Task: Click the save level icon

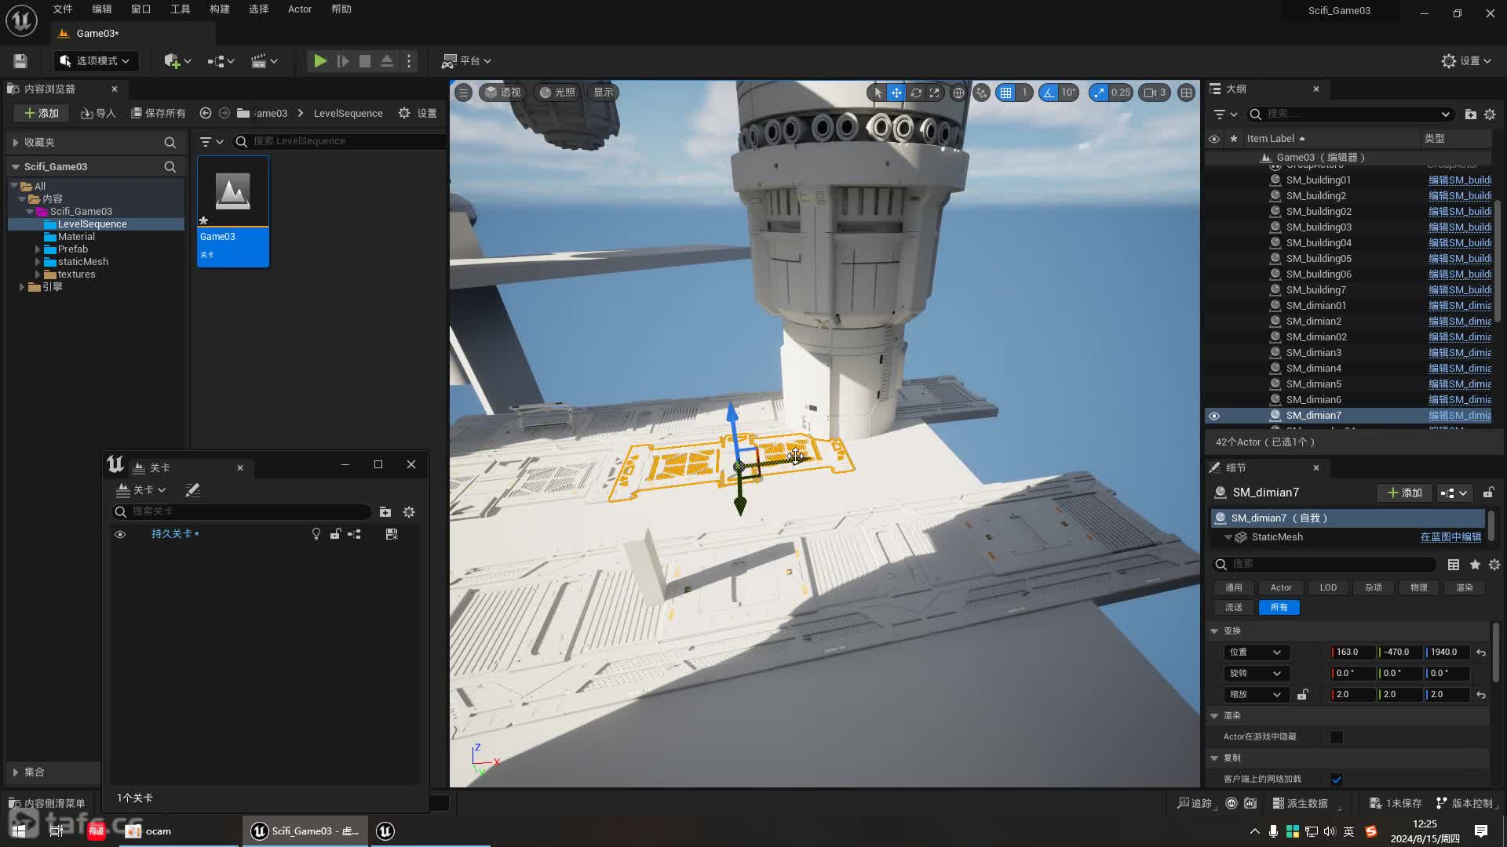Action: tap(20, 61)
